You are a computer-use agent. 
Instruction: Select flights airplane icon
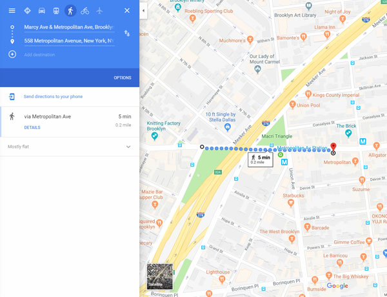99,10
